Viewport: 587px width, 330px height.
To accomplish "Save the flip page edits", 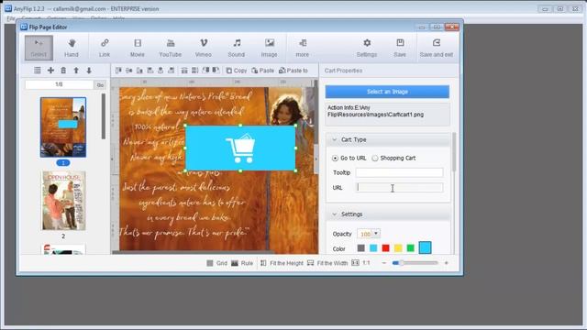I will [x=400, y=48].
